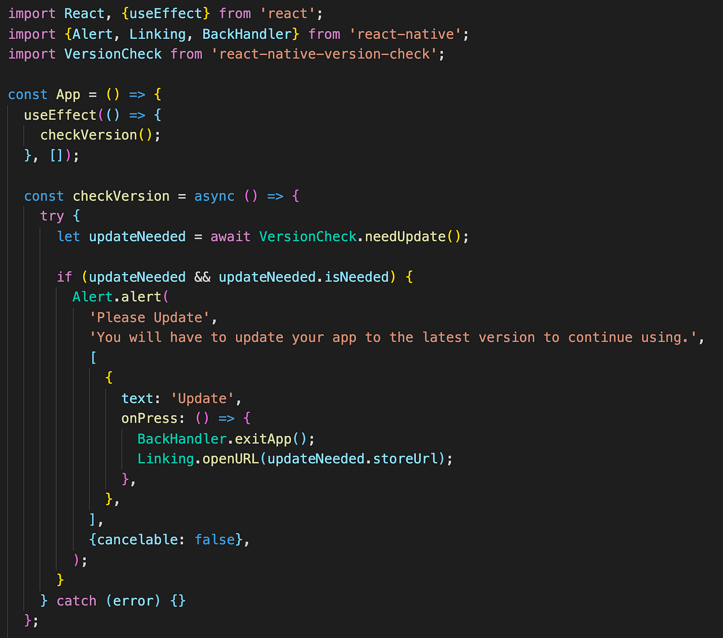Click the if keyword
Viewport: 723px width, 638px height.
tap(64, 277)
